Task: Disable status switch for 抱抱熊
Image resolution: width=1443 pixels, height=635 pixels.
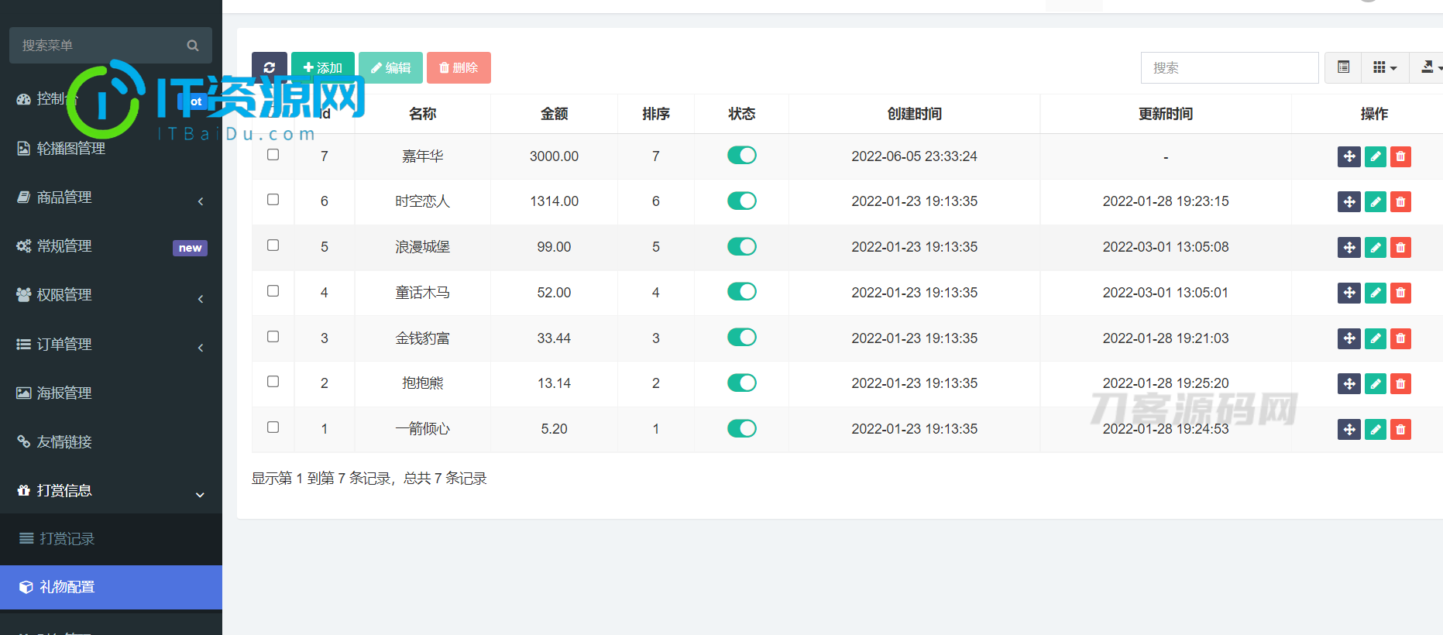Action: 741,383
